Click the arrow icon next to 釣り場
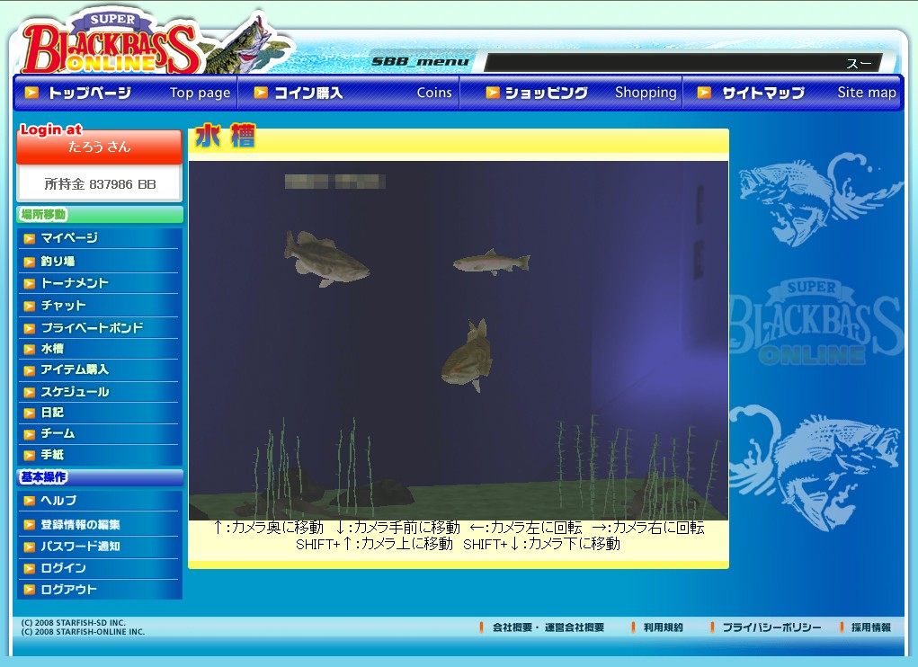Viewport: 918px width, 667px height. coord(30,262)
